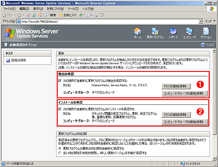Open the Forward button history dropdown
Viewport: 218px width, 167px height.
click(x=24, y=15)
